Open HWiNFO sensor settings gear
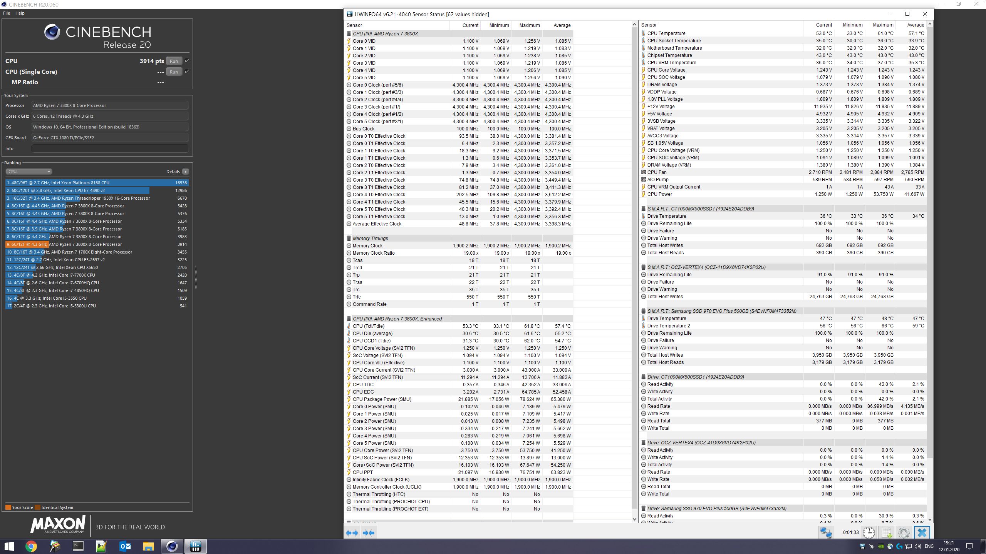 pos(904,533)
